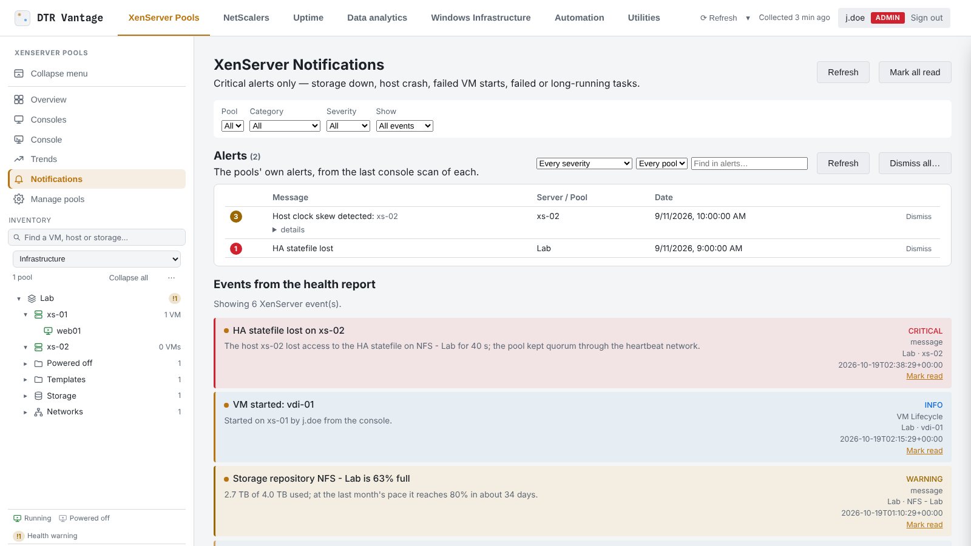Click the Lab health warning badge

pos(175,298)
